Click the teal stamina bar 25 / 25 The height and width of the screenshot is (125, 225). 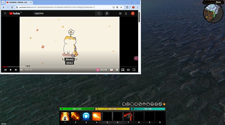(148, 109)
